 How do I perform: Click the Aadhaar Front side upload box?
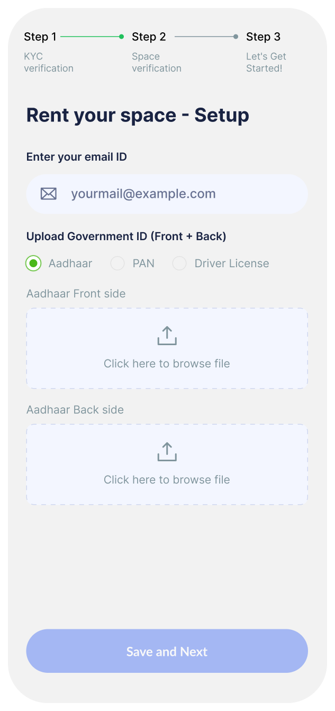coord(167,348)
